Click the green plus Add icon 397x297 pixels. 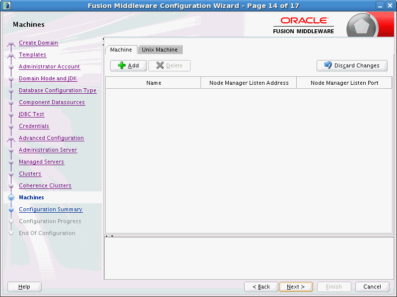click(122, 65)
